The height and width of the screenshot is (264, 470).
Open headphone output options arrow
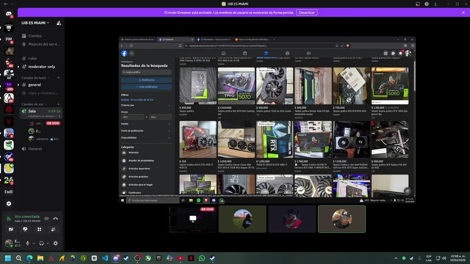pyautogui.click(x=47, y=243)
